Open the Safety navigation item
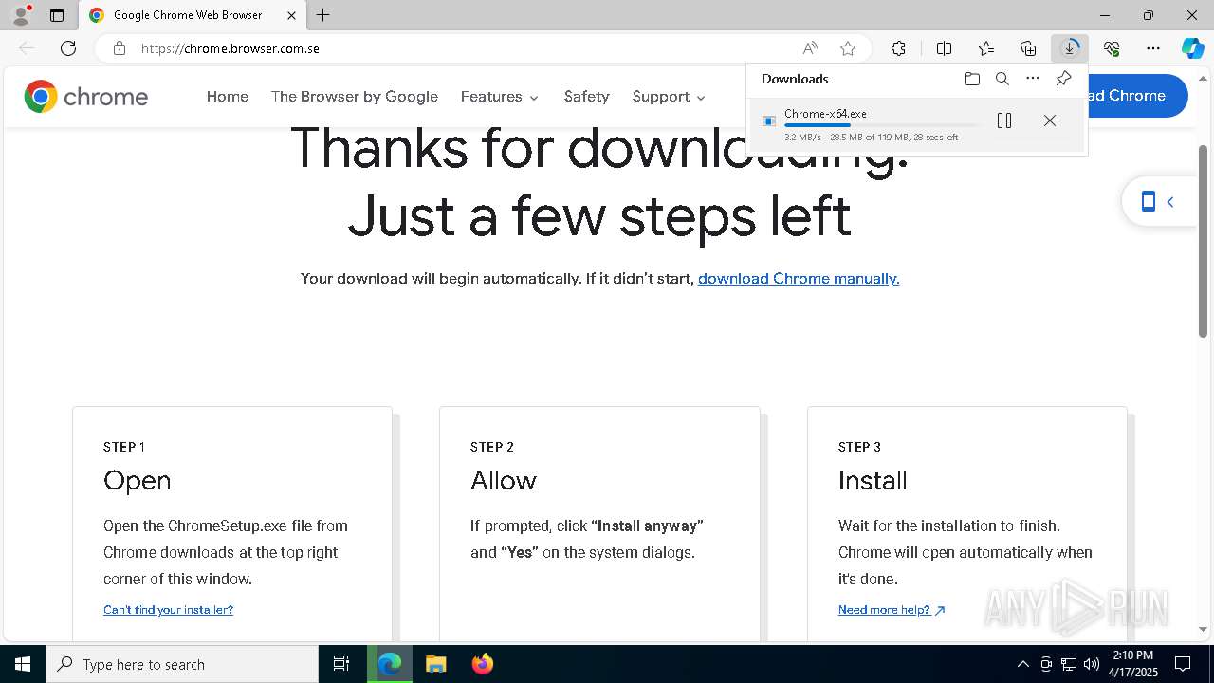Screen dimensions: 1214x683 (586, 97)
